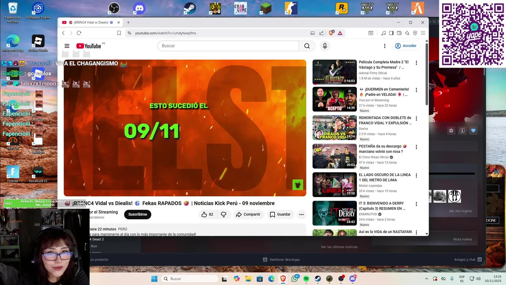Click the share page icon in address bar
Viewport: 506px width, 285px height.
click(321, 33)
